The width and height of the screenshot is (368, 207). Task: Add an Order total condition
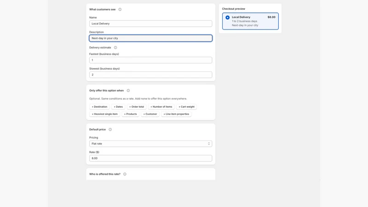pos(137,107)
